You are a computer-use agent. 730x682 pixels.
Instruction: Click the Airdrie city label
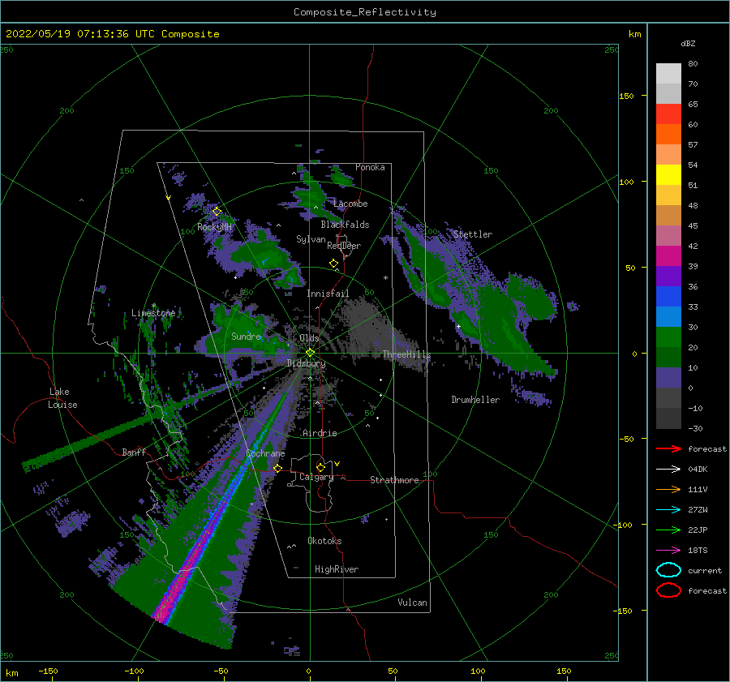click(x=320, y=433)
